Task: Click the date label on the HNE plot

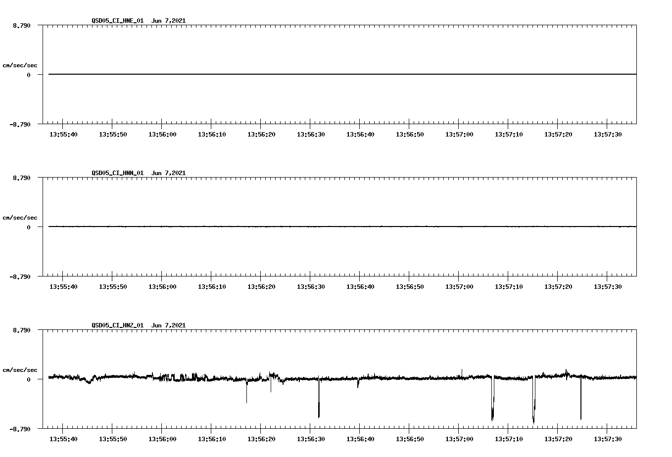Action: (169, 21)
